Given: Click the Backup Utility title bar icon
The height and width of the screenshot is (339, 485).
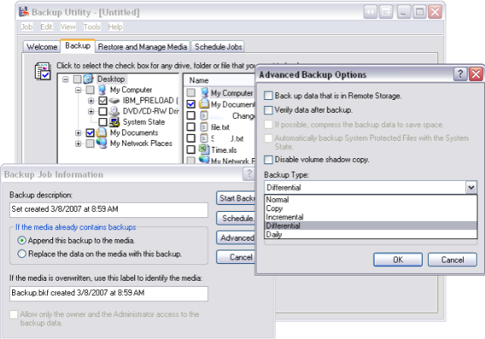Looking at the screenshot, I should click(x=23, y=12).
